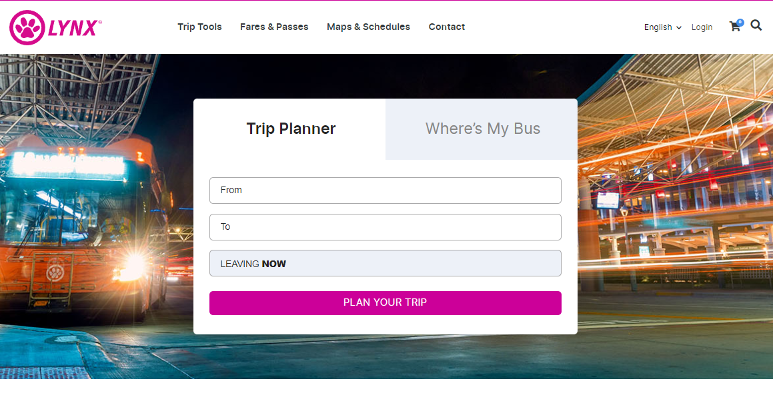Click the search magnifying glass icon
This screenshot has height=405, width=773.
(756, 25)
